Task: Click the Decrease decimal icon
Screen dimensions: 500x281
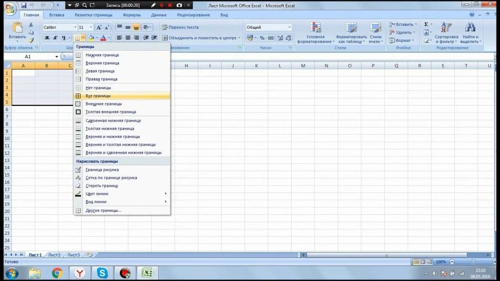Action: (289, 38)
